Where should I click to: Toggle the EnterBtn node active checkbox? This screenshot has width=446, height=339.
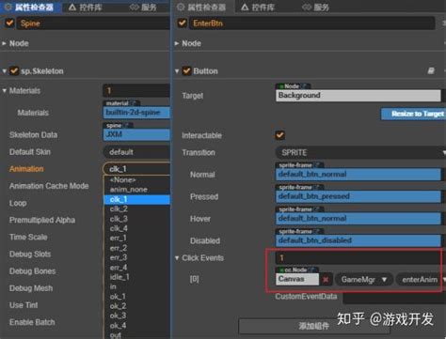[183, 23]
